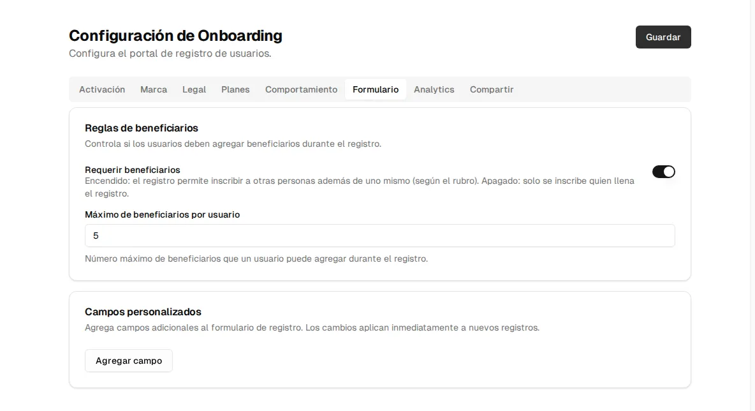Go to the Legal tab
Screen dimensions: 755x411
coord(194,89)
